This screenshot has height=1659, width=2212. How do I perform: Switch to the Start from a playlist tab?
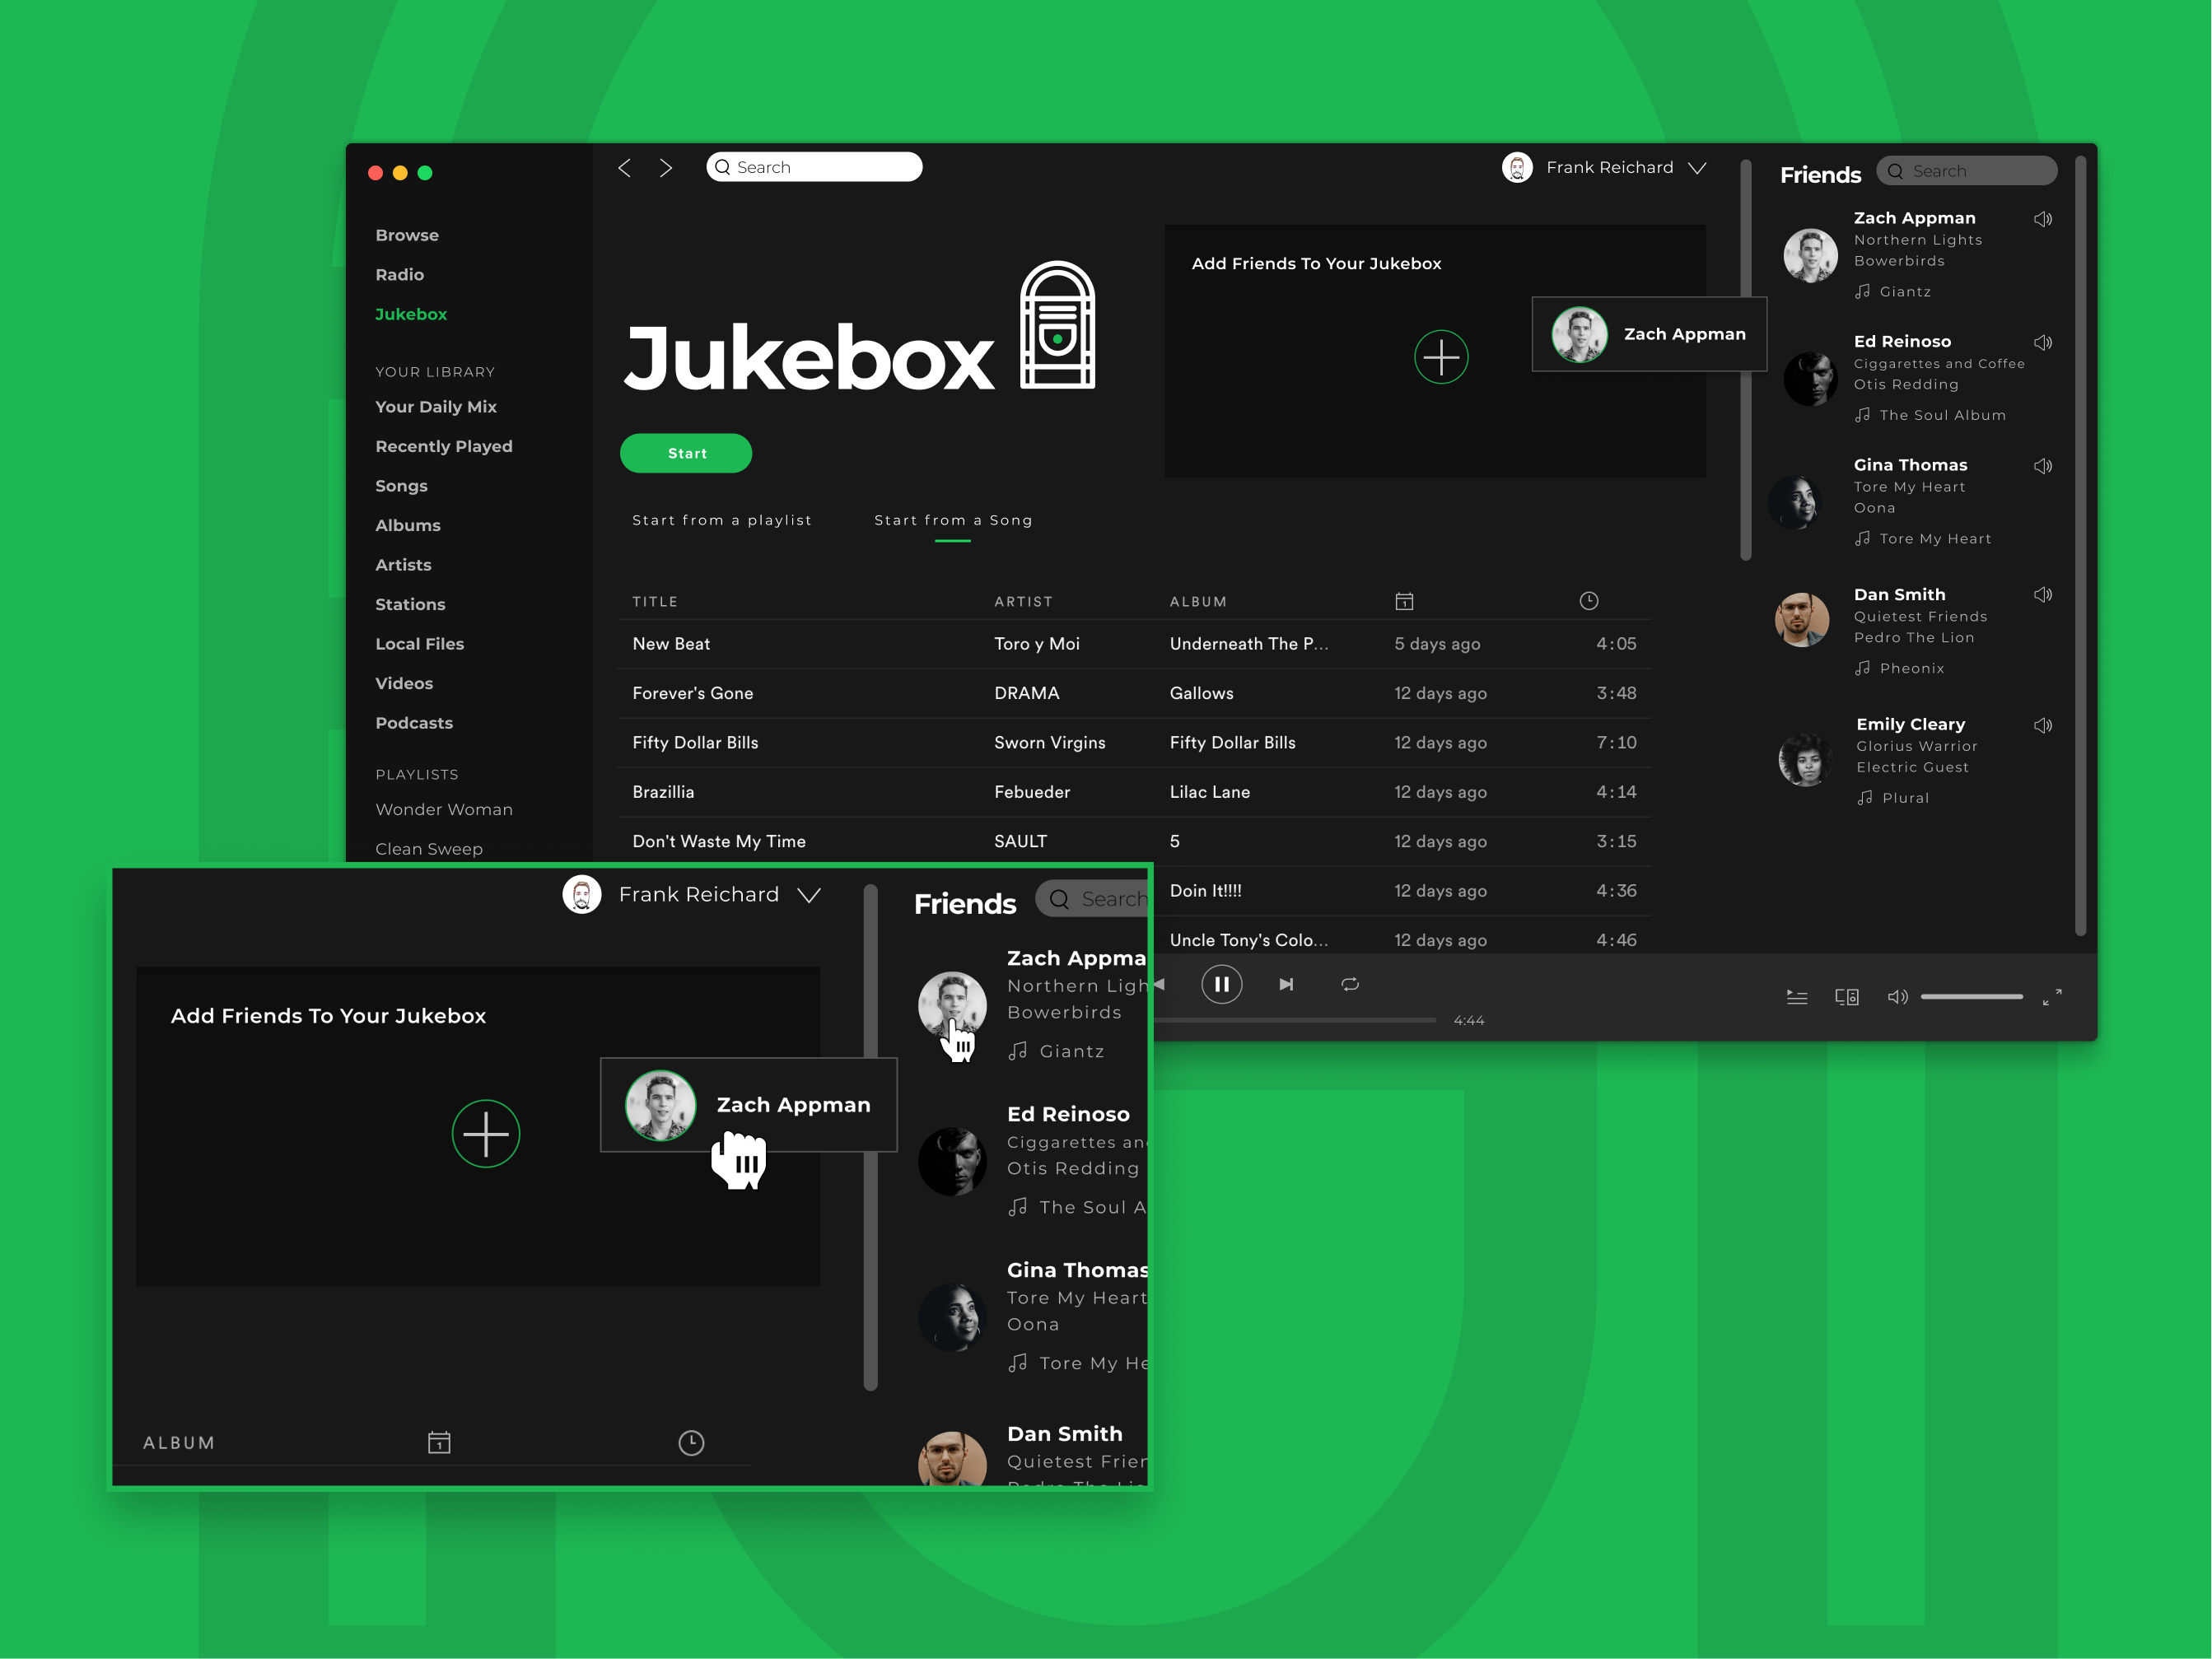[722, 520]
